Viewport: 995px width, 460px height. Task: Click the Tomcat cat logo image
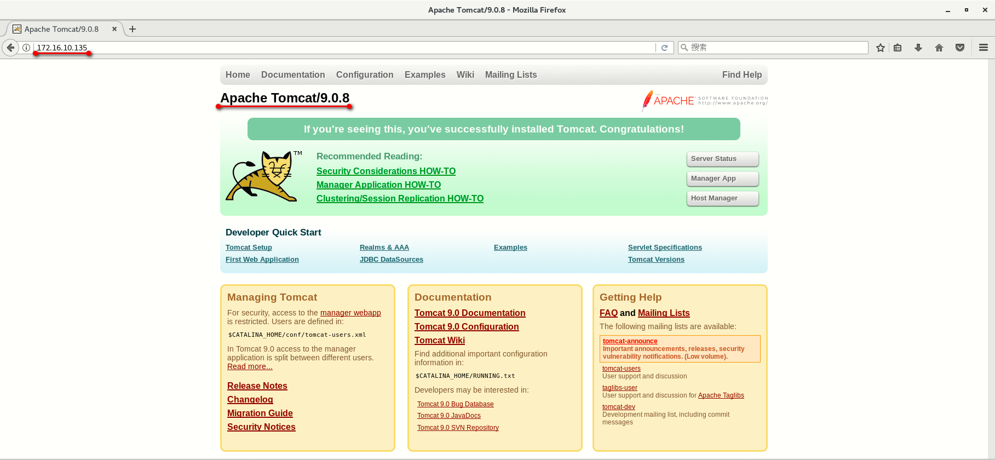click(264, 176)
